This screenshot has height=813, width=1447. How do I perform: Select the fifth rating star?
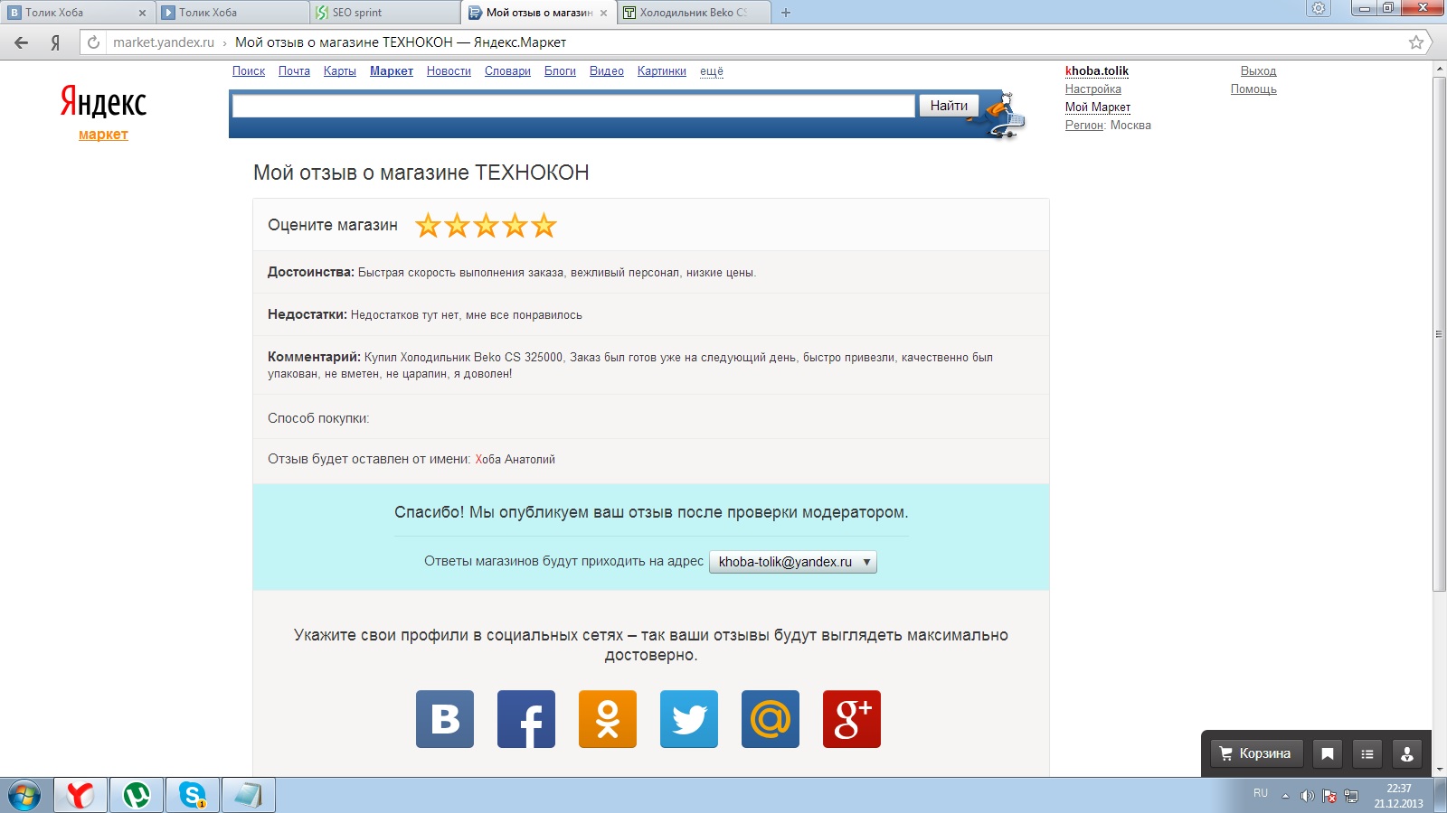pos(544,225)
